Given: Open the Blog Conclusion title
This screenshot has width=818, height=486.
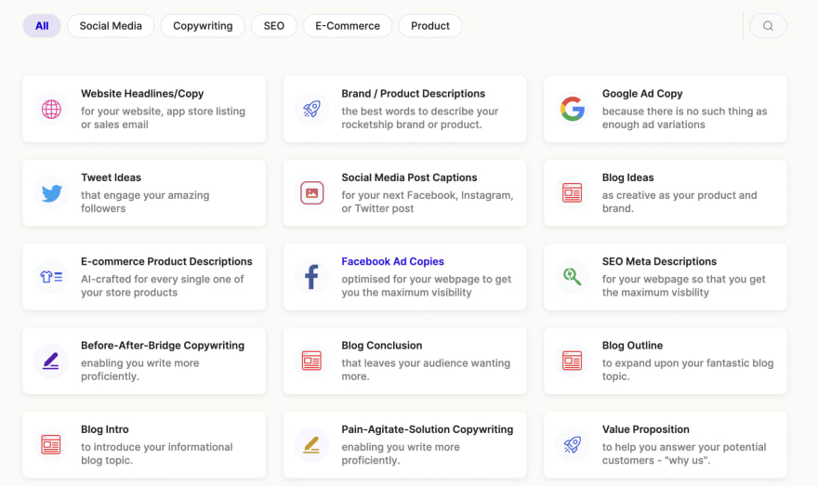Looking at the screenshot, I should pos(382,346).
